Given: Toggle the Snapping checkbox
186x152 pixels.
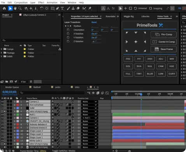Looking at the screenshot, I should tap(151, 8).
